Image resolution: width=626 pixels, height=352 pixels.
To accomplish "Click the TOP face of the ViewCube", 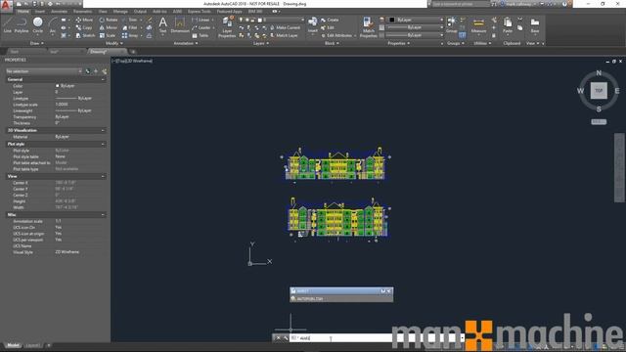I will click(599, 91).
